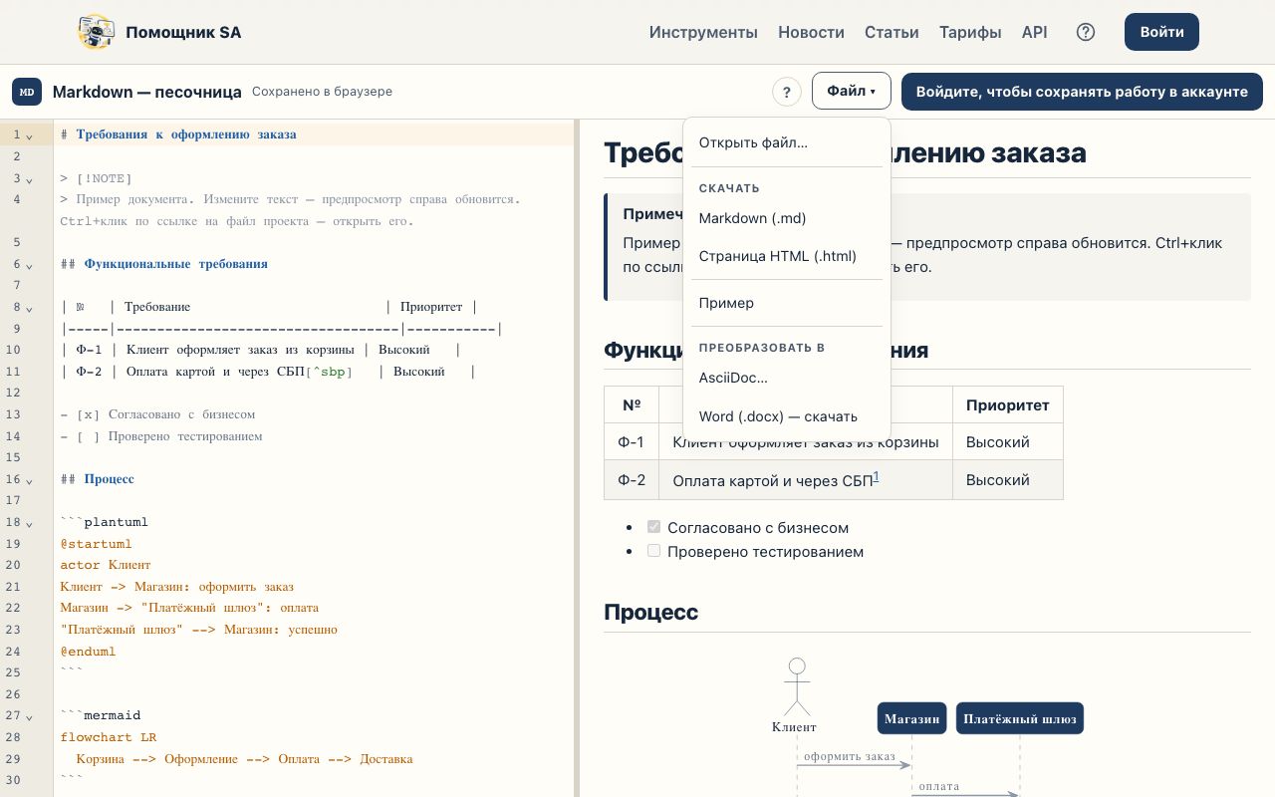Download as Markdown (.md)
This screenshot has width=1275, height=797.
point(787,218)
